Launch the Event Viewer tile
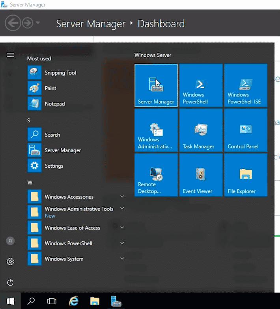The width and height of the screenshot is (280, 309). pos(201,175)
